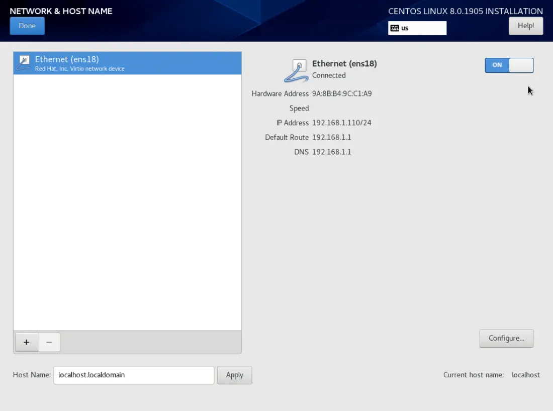Select Ethernet (ens18) in device list
Image resolution: width=553 pixels, height=411 pixels.
pyautogui.click(x=127, y=63)
